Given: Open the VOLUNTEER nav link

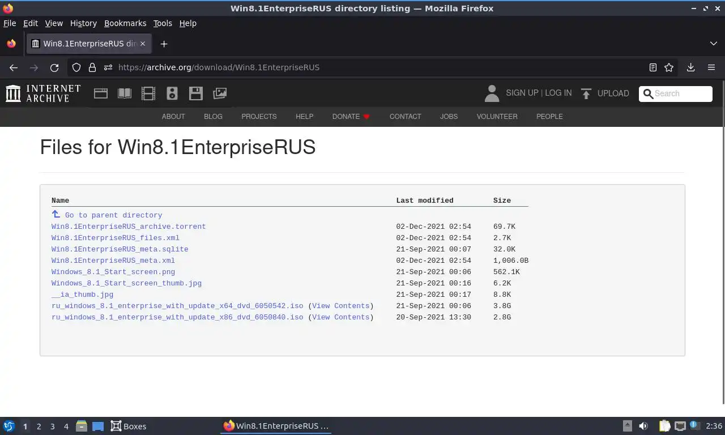Looking at the screenshot, I should point(497,117).
